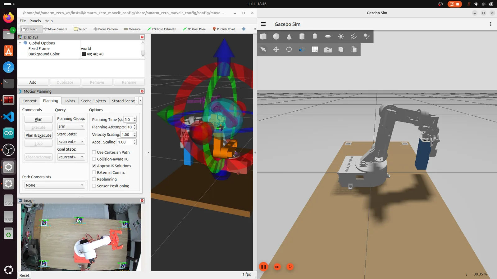Viewport: 497px width, 279px height.
Task: Open the File menu
Action: coord(23,21)
